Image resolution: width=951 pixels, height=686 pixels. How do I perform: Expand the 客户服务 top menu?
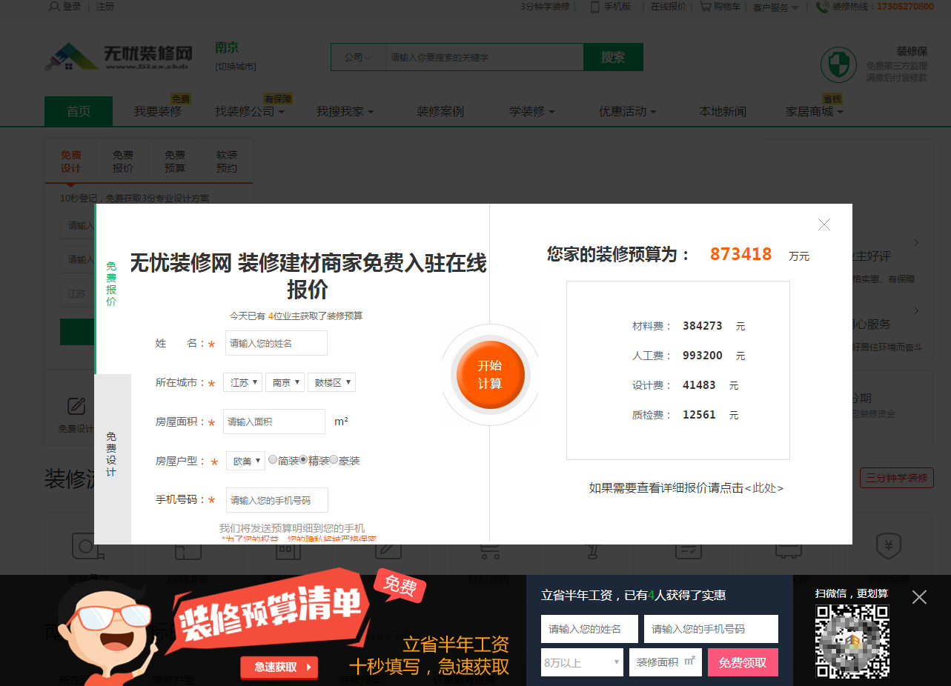[x=775, y=7]
